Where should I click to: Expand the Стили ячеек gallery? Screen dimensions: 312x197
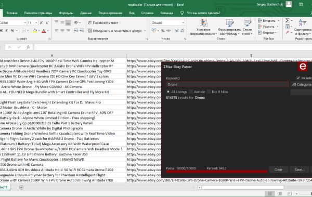click(248, 28)
